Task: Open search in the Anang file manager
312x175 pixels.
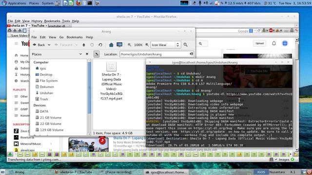Action: coord(185,45)
